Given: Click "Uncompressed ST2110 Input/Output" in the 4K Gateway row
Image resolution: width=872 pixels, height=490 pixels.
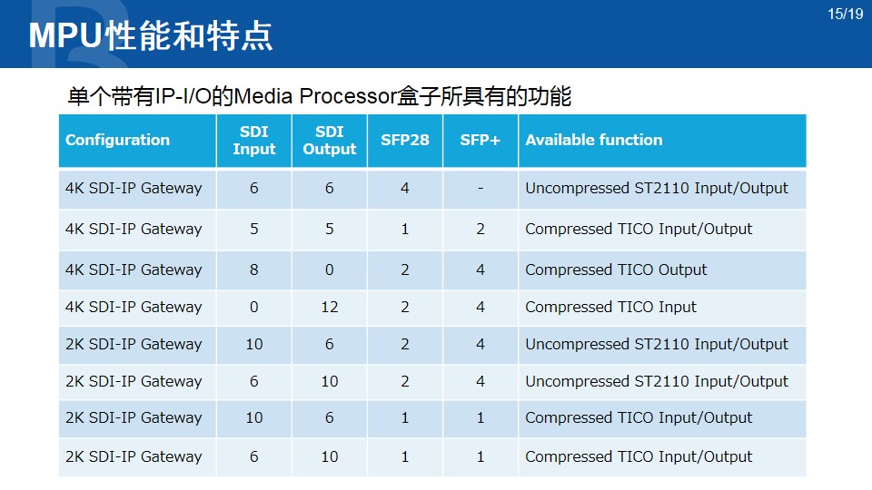Looking at the screenshot, I should point(657,189).
